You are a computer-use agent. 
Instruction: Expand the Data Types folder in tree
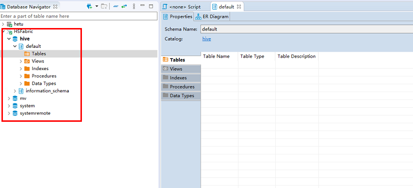(x=21, y=84)
